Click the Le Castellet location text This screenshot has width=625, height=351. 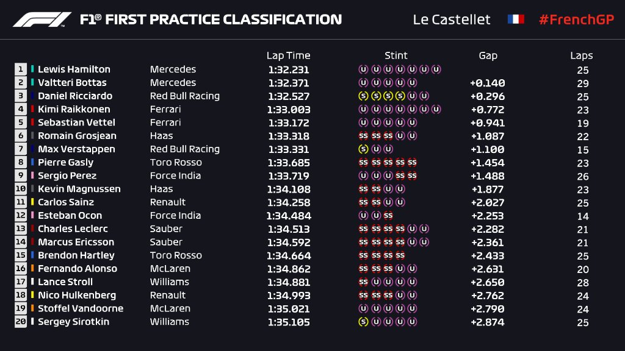(x=451, y=19)
